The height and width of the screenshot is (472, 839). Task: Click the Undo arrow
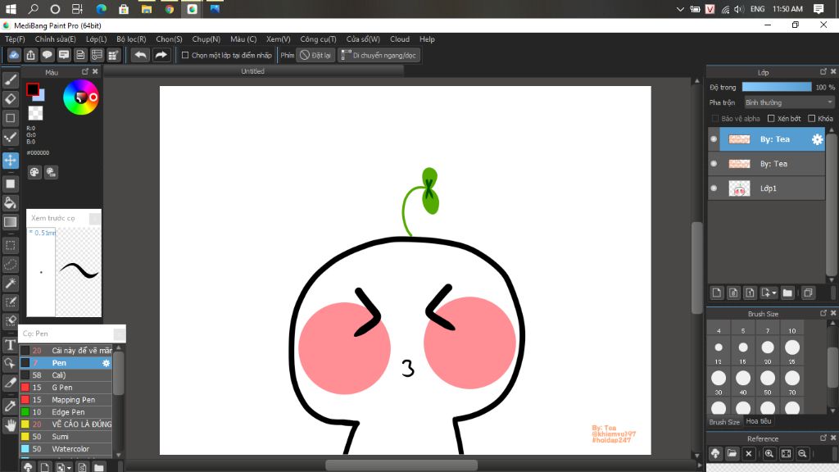(140, 55)
